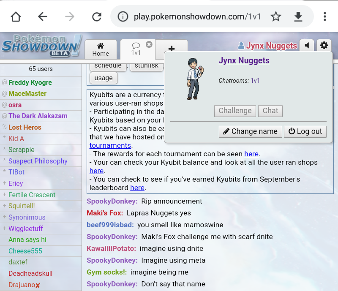This screenshot has width=338, height=291.
Task: Select user osra in user list
Action: pyautogui.click(x=41, y=105)
